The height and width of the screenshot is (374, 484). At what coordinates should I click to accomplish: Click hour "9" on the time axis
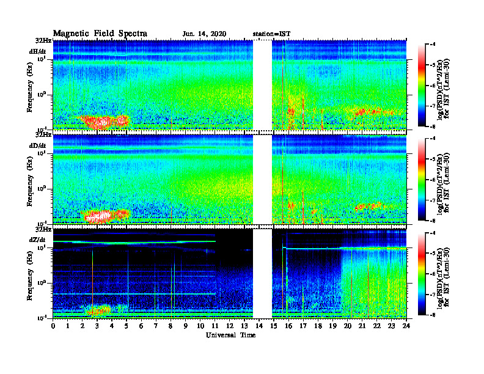pyautogui.click(x=186, y=326)
